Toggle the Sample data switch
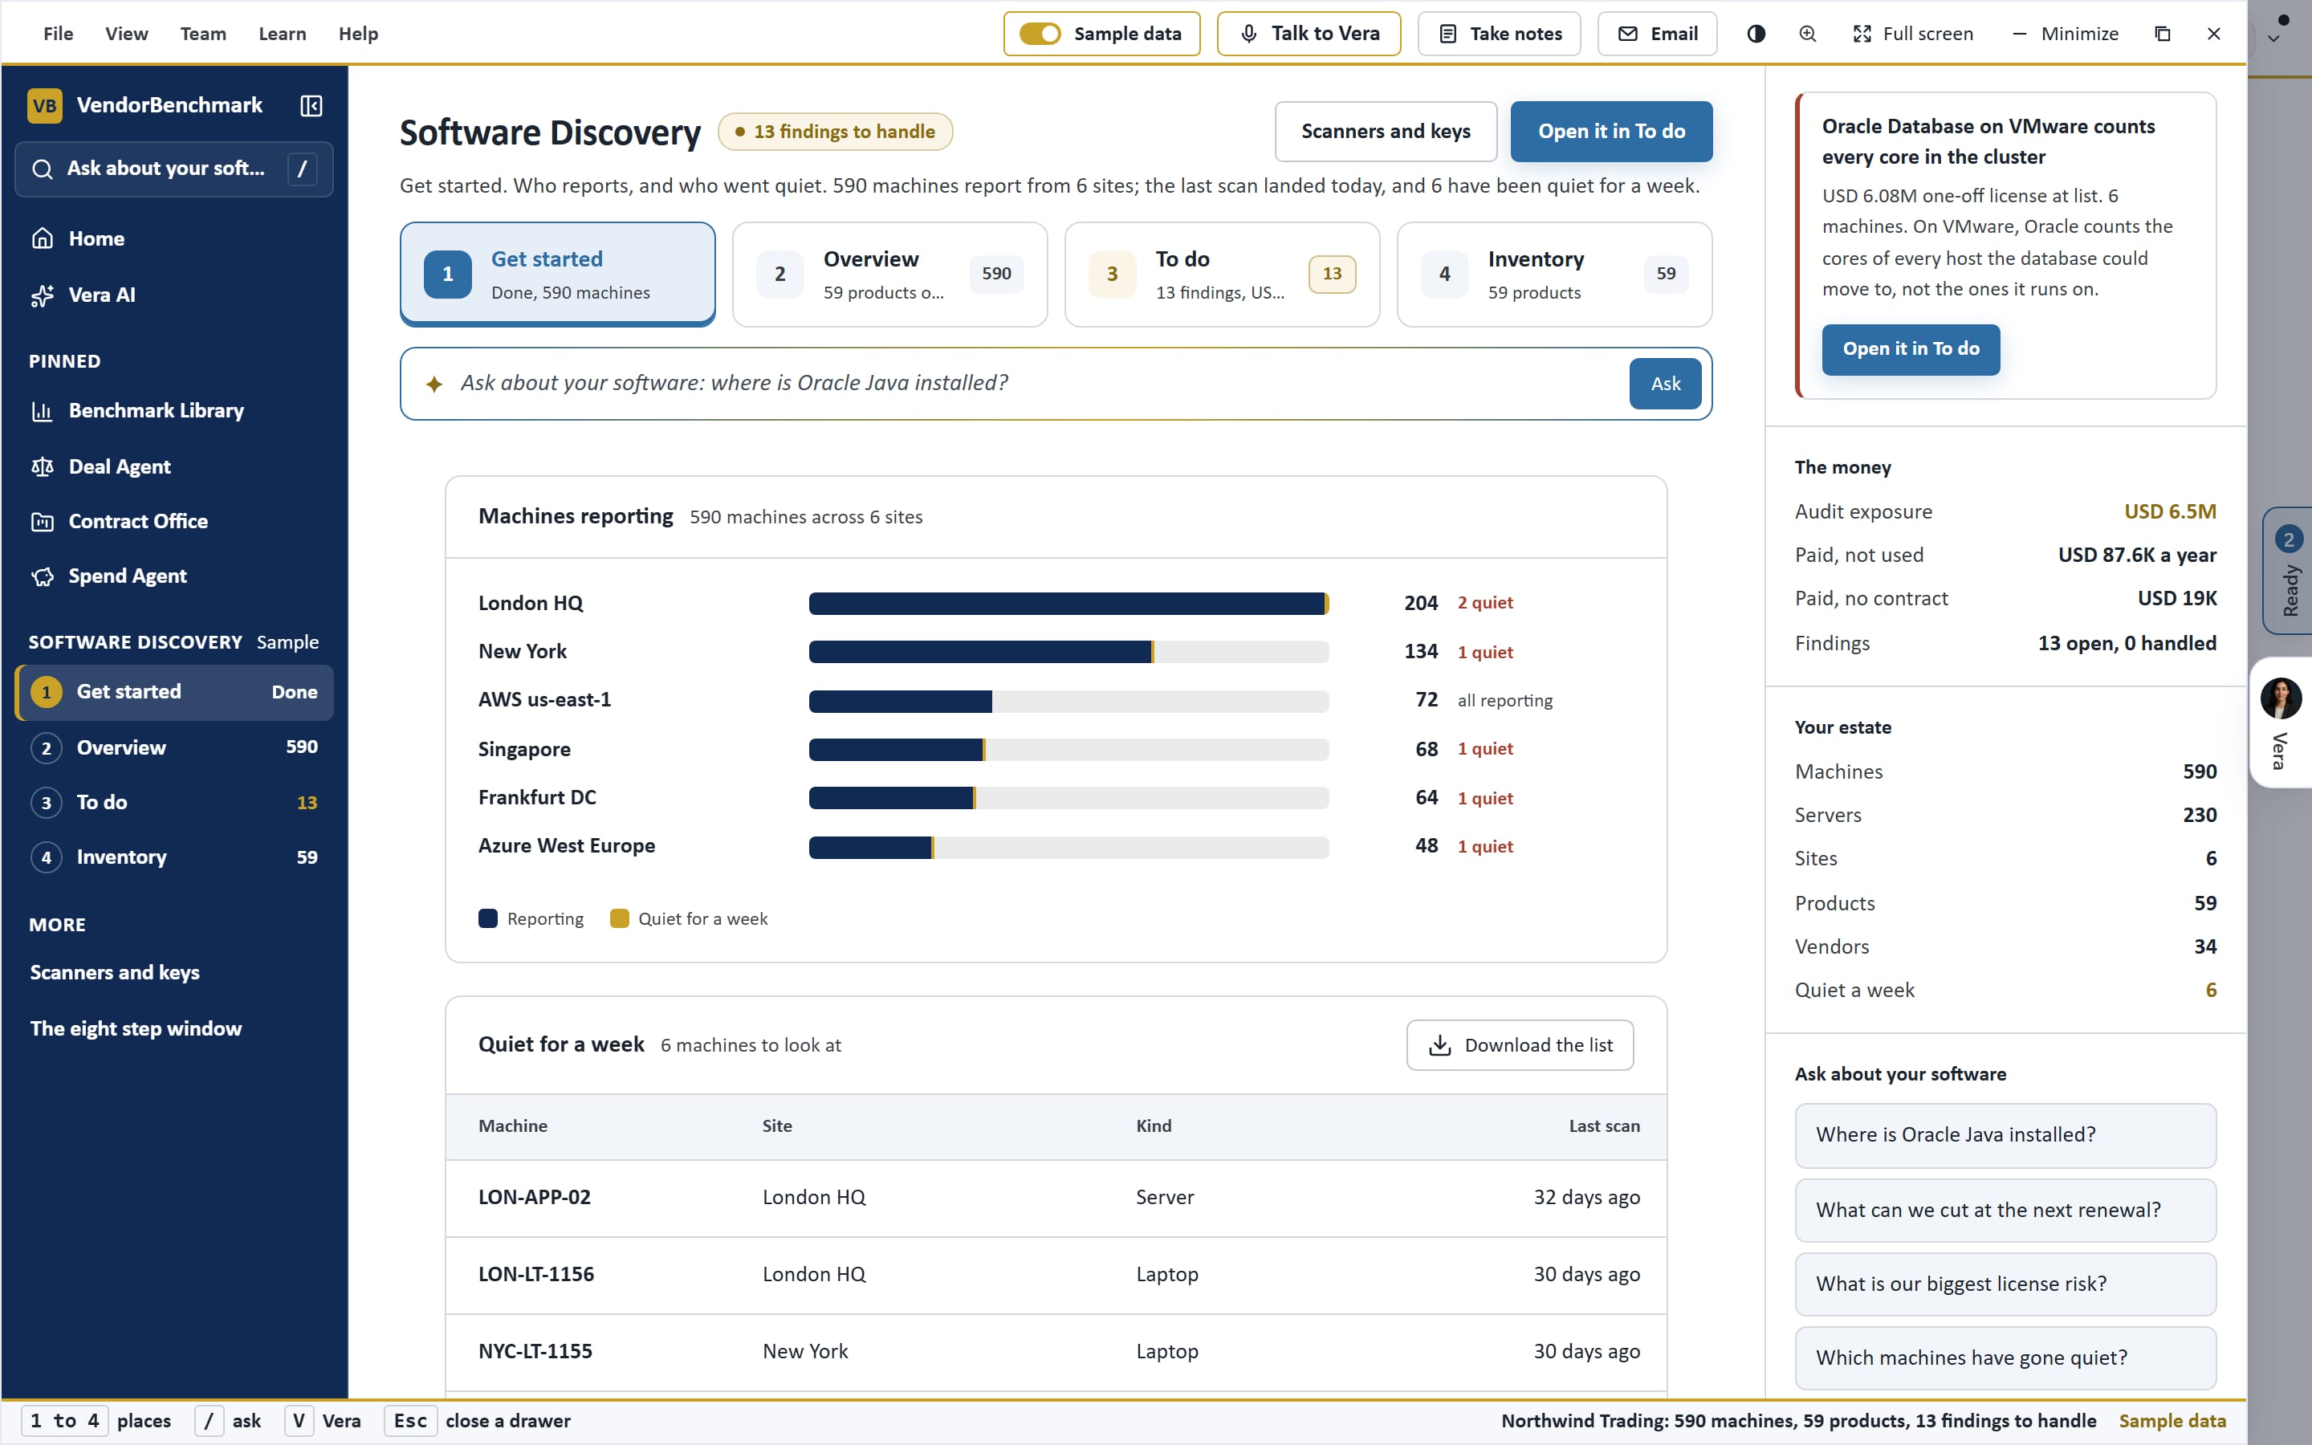This screenshot has height=1445, width=2312. pyautogui.click(x=1040, y=34)
